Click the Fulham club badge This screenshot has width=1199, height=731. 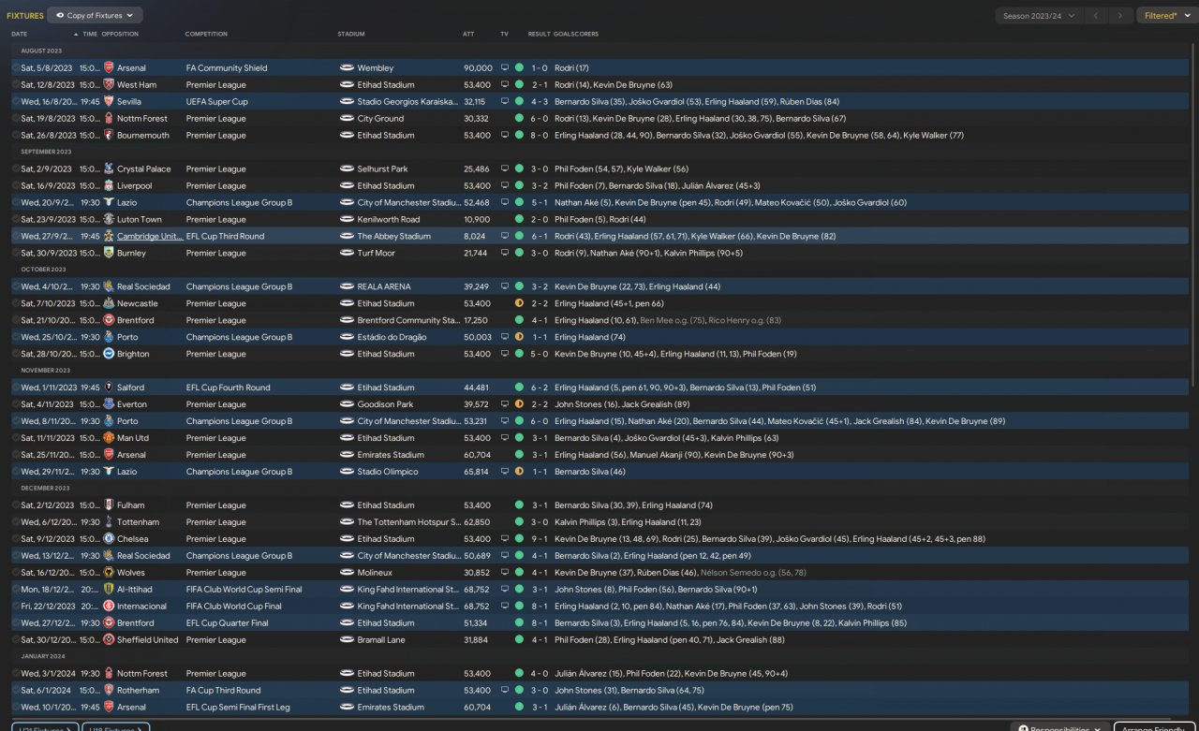click(x=109, y=506)
